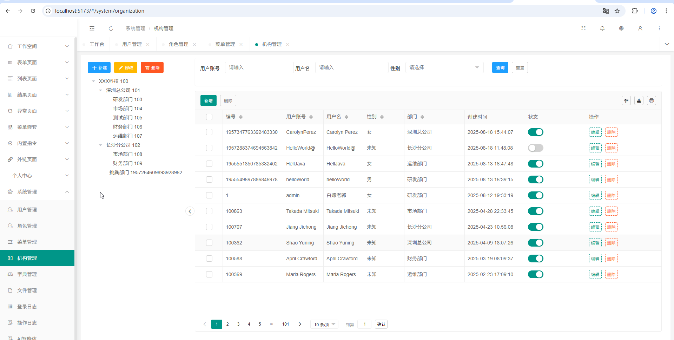Focus the 用户名 input field
Screen dimensions: 674x340
pos(352,67)
